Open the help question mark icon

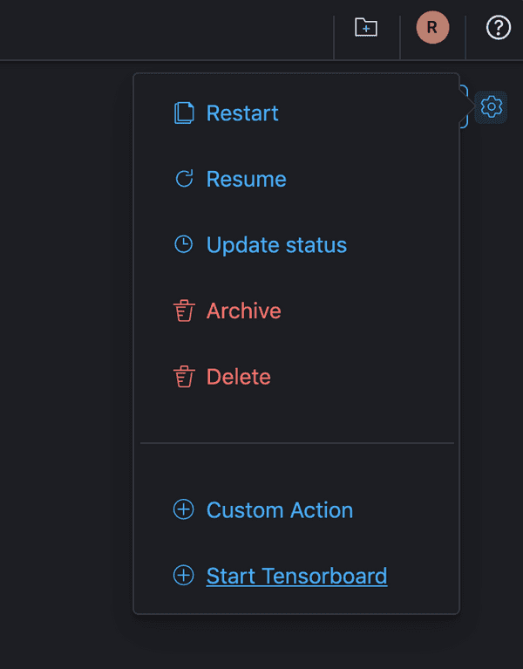(498, 28)
